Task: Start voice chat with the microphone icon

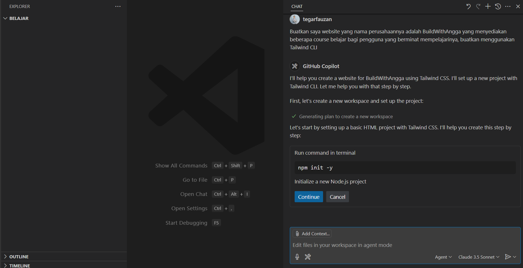Action: (297, 257)
